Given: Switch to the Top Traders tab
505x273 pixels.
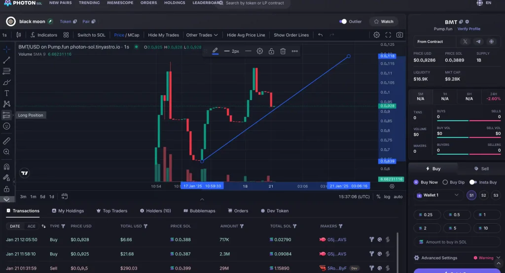Looking at the screenshot, I should click(x=111, y=211).
